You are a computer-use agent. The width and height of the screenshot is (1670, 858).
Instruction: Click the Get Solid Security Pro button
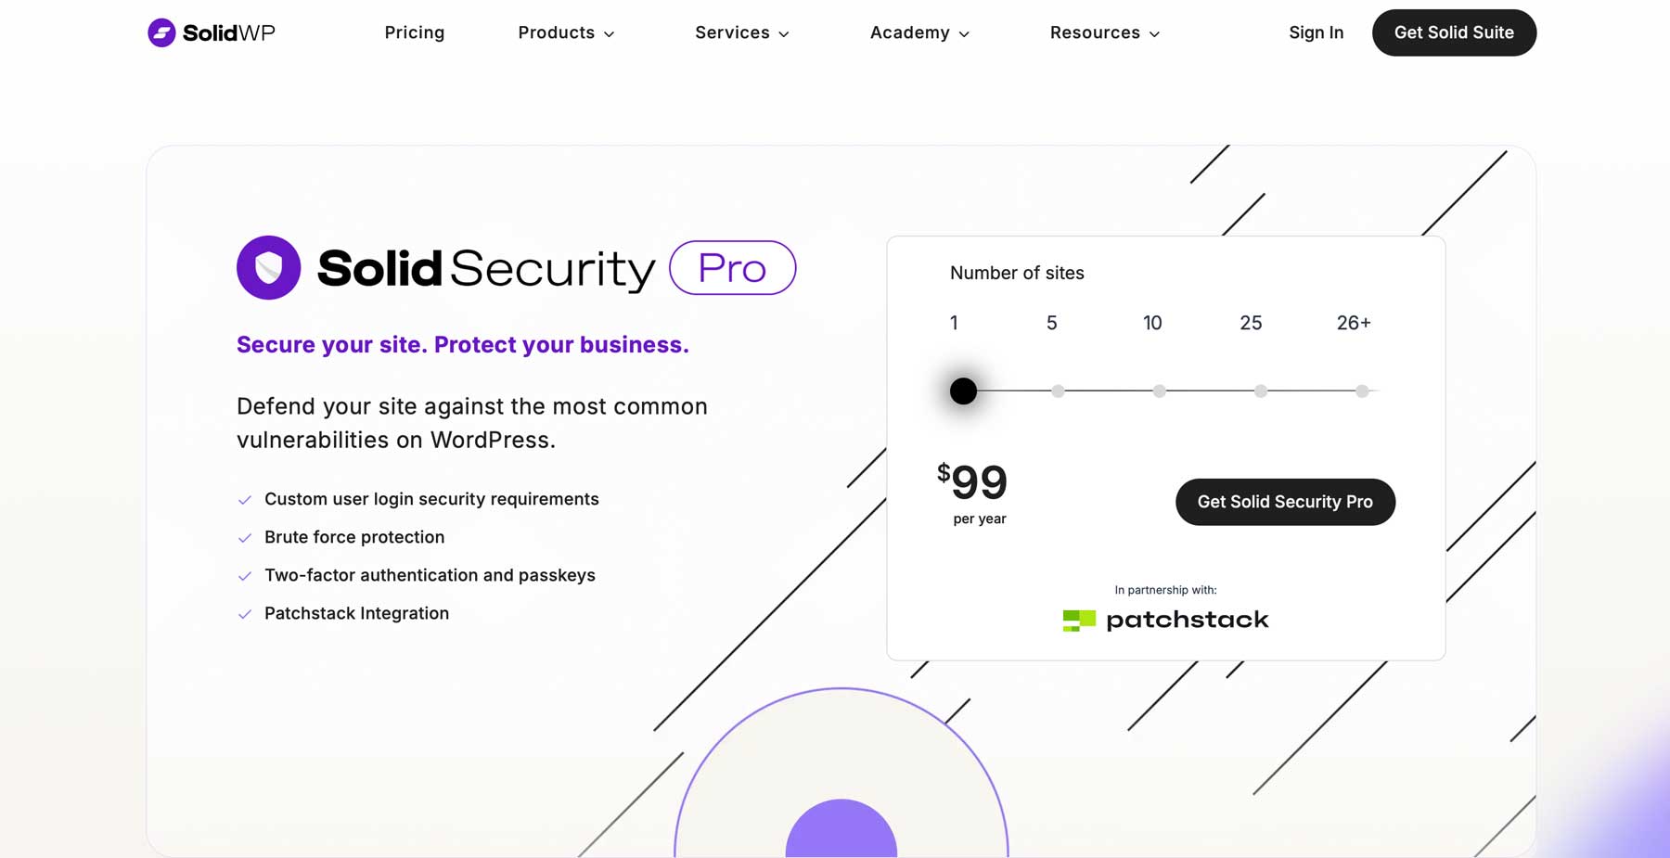click(1285, 502)
